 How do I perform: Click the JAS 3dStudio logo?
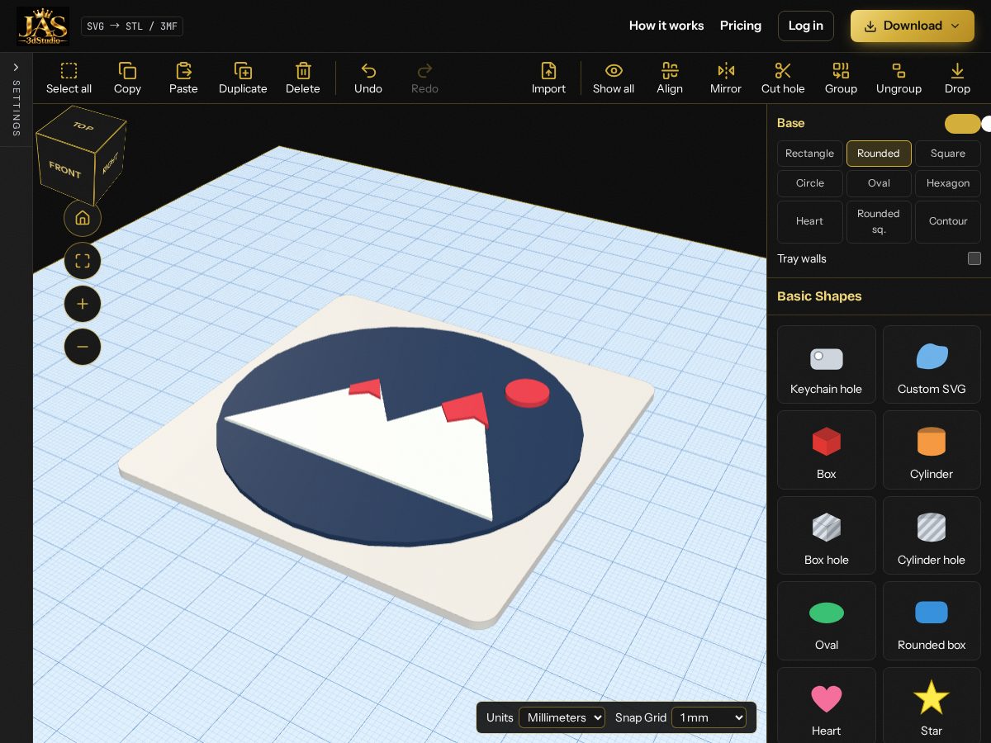(x=43, y=26)
